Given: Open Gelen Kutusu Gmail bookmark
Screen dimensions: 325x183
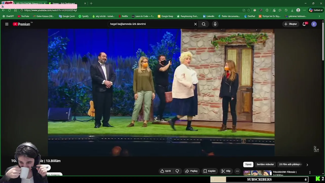Looking at the screenshot, I should point(43,16).
